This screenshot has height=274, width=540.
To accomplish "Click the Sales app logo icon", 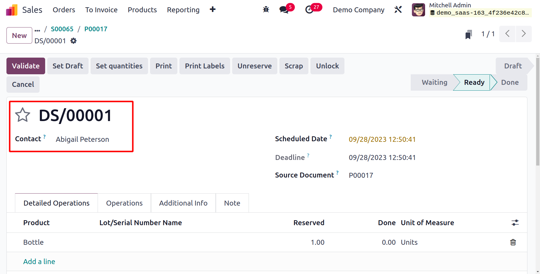I will point(12,10).
